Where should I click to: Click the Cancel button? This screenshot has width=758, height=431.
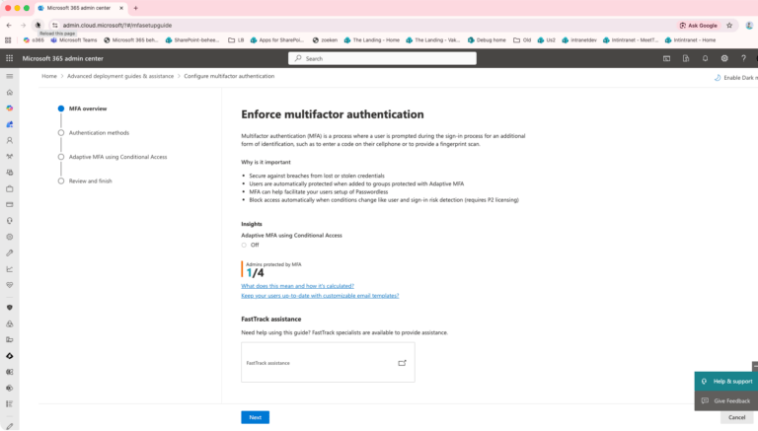(x=736, y=417)
